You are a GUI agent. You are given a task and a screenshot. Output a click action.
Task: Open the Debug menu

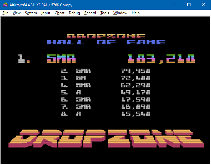tap(74, 13)
